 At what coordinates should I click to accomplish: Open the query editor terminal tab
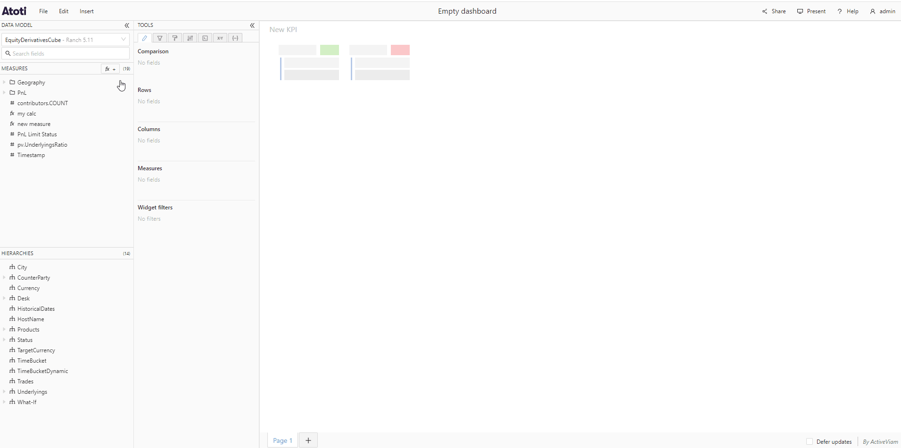205,38
